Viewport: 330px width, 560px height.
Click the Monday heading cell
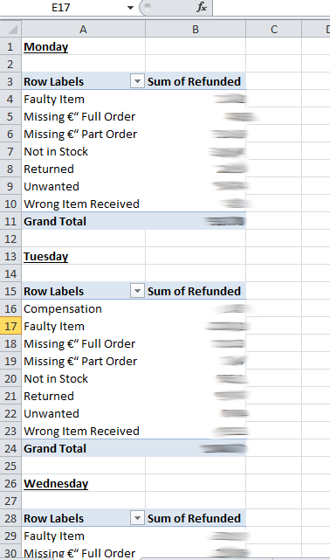point(83,46)
